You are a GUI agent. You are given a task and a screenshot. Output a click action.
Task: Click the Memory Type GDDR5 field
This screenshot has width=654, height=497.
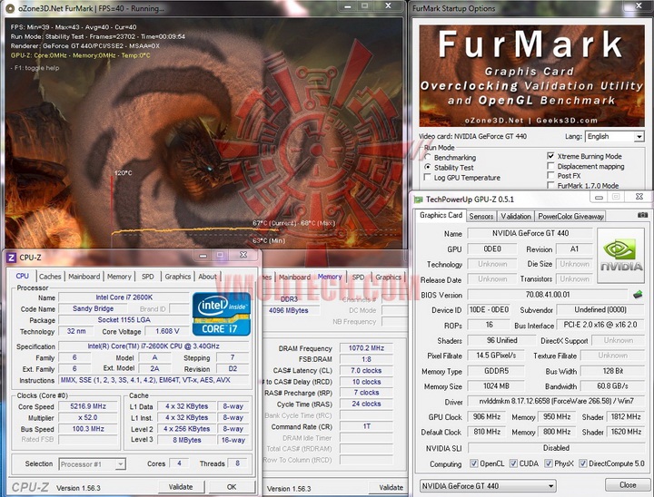click(496, 371)
